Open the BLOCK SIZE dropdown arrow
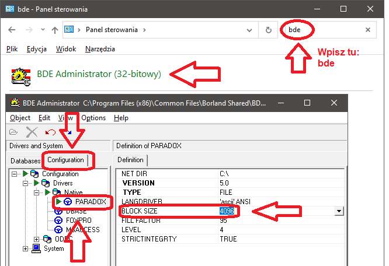 [339, 211]
